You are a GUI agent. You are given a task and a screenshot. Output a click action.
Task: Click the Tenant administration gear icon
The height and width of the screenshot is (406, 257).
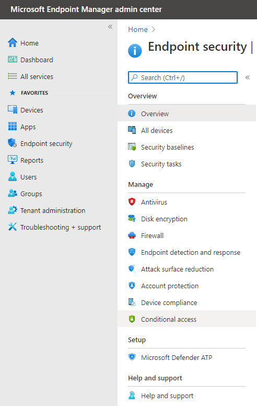tap(12, 210)
